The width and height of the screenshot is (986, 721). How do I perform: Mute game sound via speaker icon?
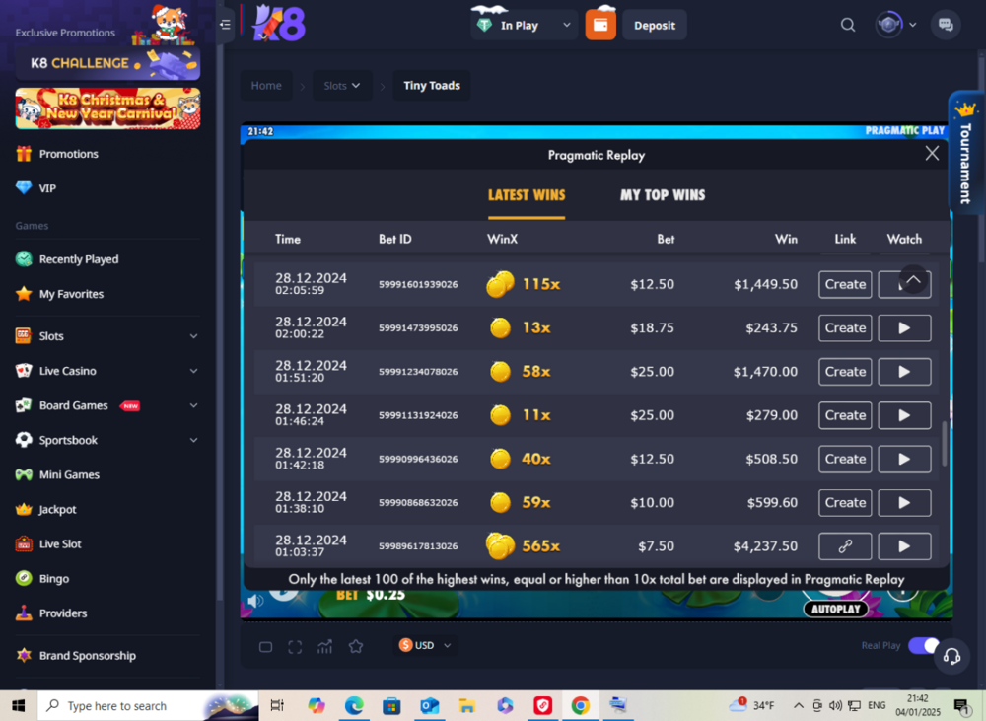coord(255,601)
